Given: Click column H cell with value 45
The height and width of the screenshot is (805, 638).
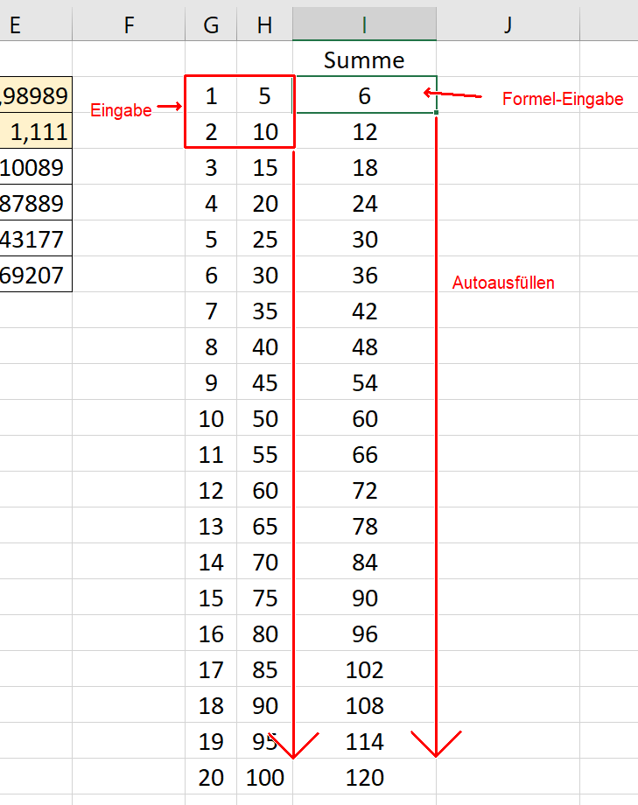Looking at the screenshot, I should pyautogui.click(x=264, y=383).
